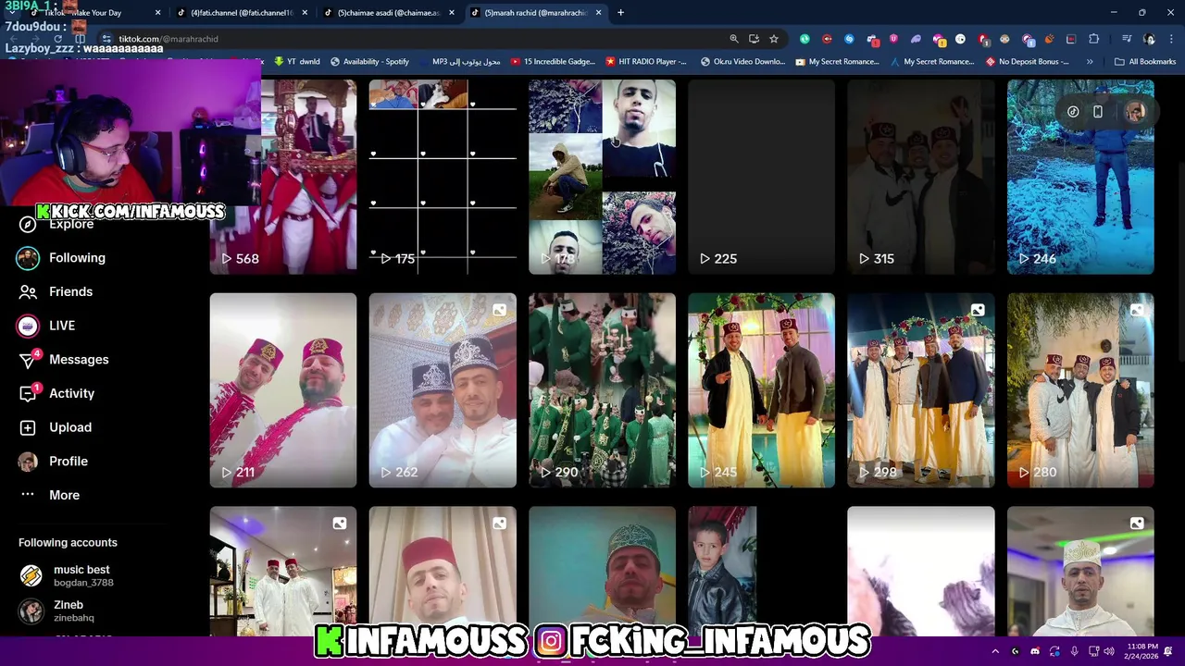Open the media controls icon in Chrome toolbar
Screen dimensions: 1185x666
(1127, 39)
